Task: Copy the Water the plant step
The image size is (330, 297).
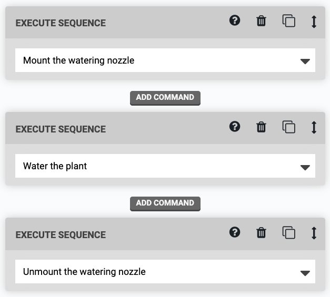Action: [288, 127]
